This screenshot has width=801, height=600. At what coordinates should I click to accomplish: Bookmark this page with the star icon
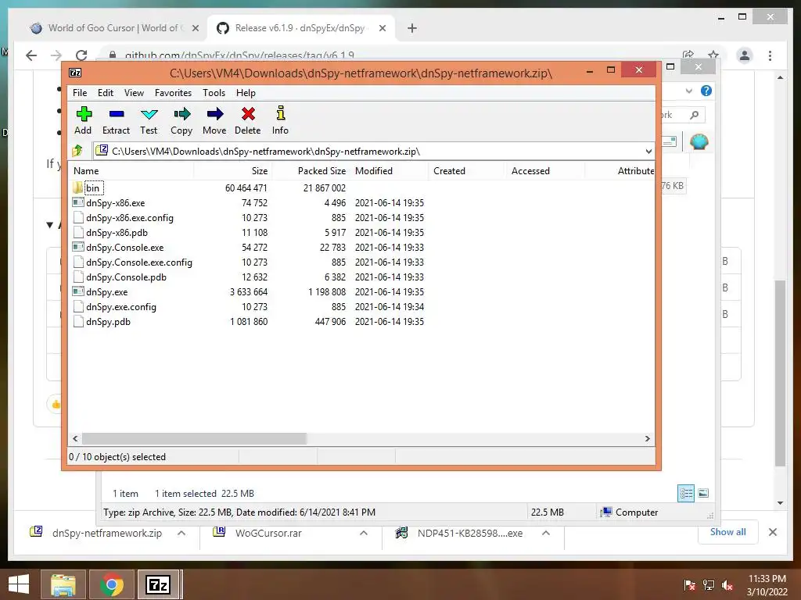click(713, 55)
